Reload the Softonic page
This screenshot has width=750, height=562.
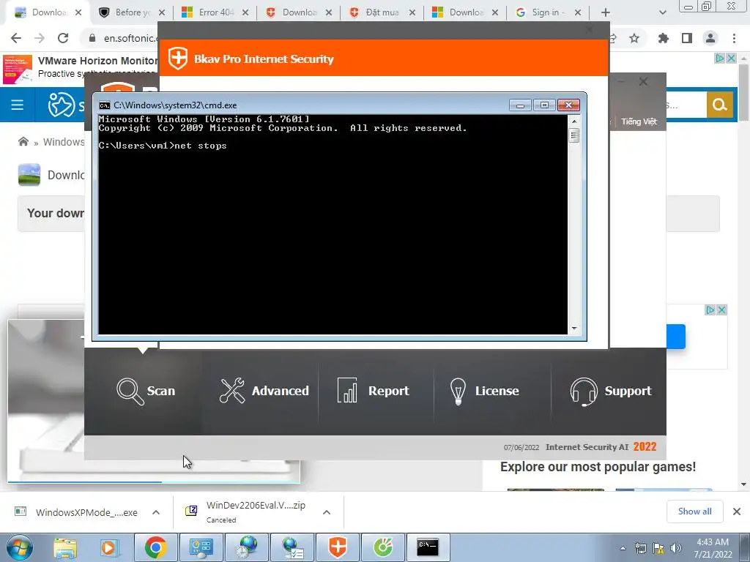(x=63, y=38)
